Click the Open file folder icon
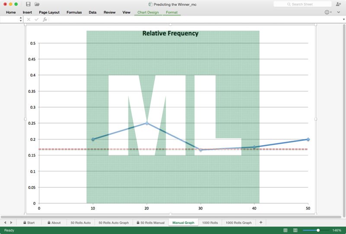346x234 pixels. click(x=37, y=4)
